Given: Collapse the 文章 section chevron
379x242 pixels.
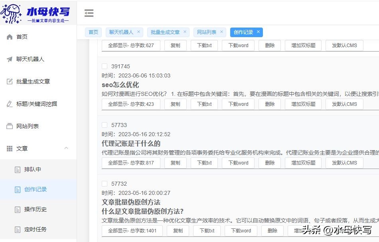Looking at the screenshot, I should (66, 148).
